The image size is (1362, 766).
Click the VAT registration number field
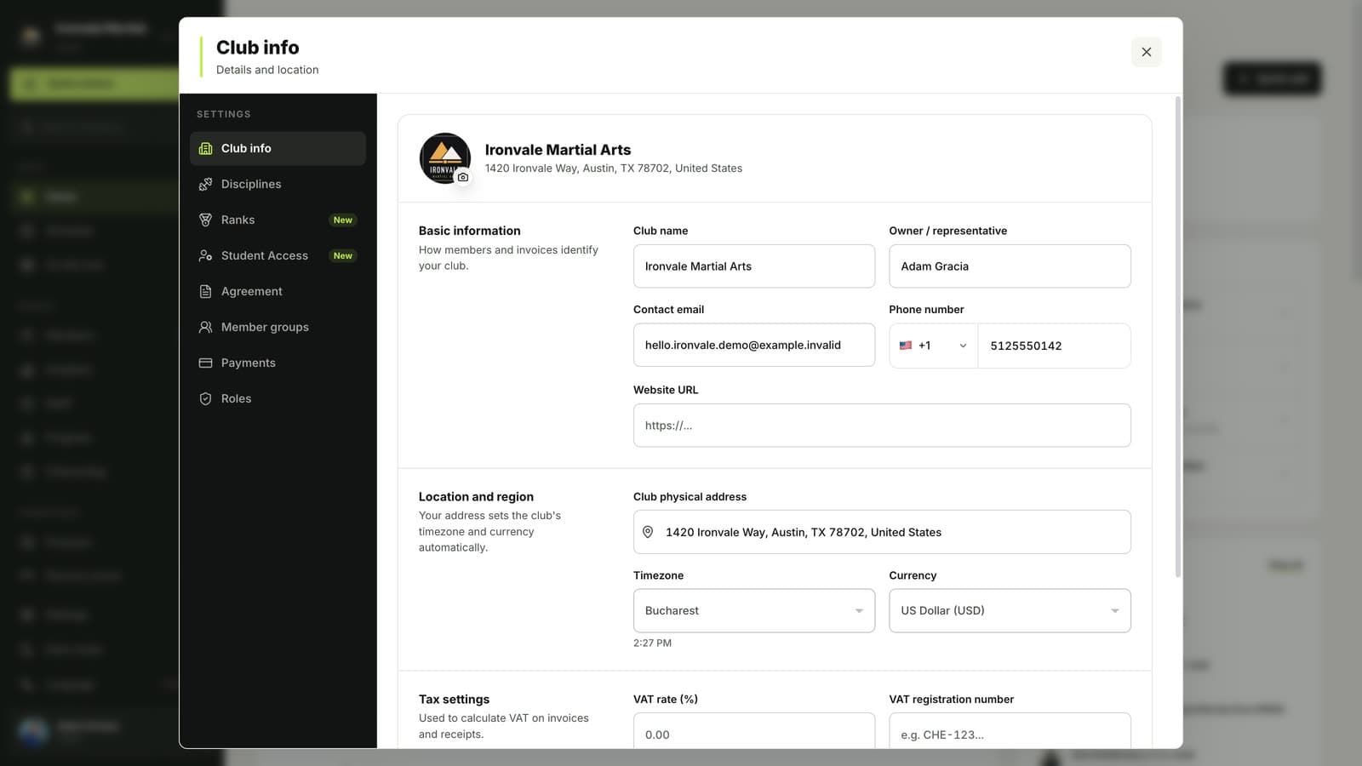pos(1010,731)
